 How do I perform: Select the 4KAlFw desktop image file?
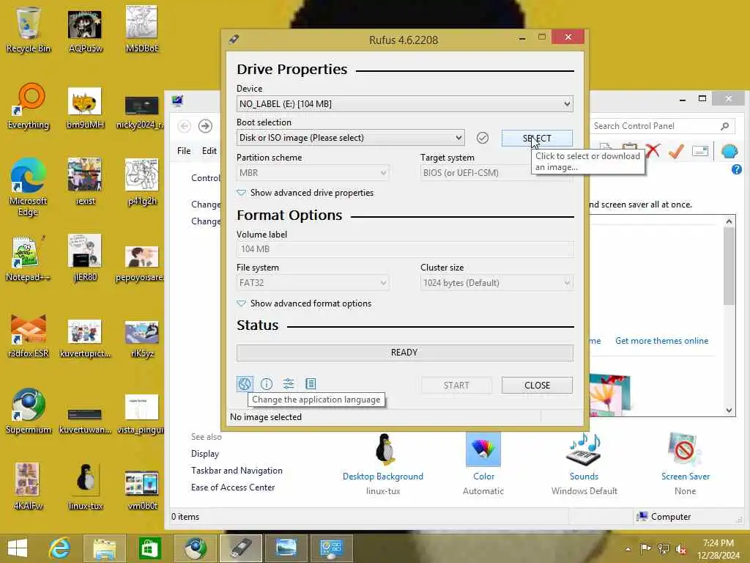[x=28, y=487]
